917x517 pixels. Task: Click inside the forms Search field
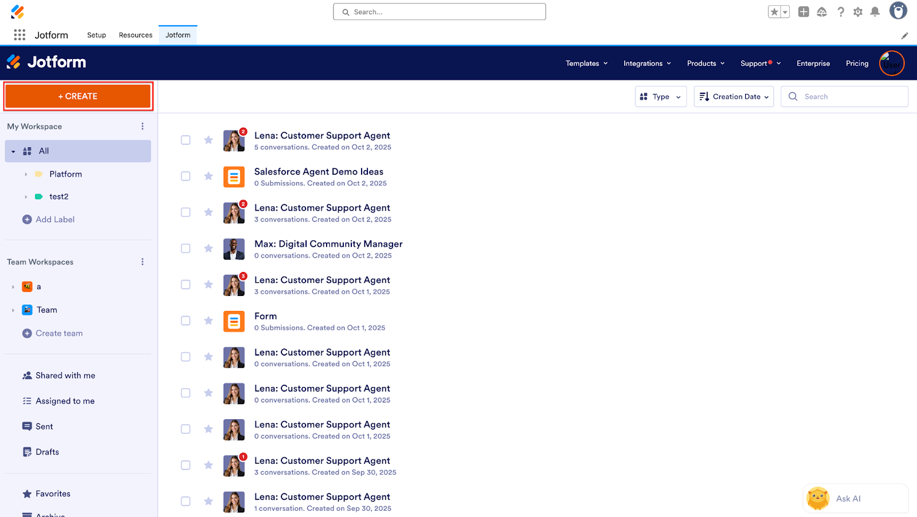coord(844,96)
